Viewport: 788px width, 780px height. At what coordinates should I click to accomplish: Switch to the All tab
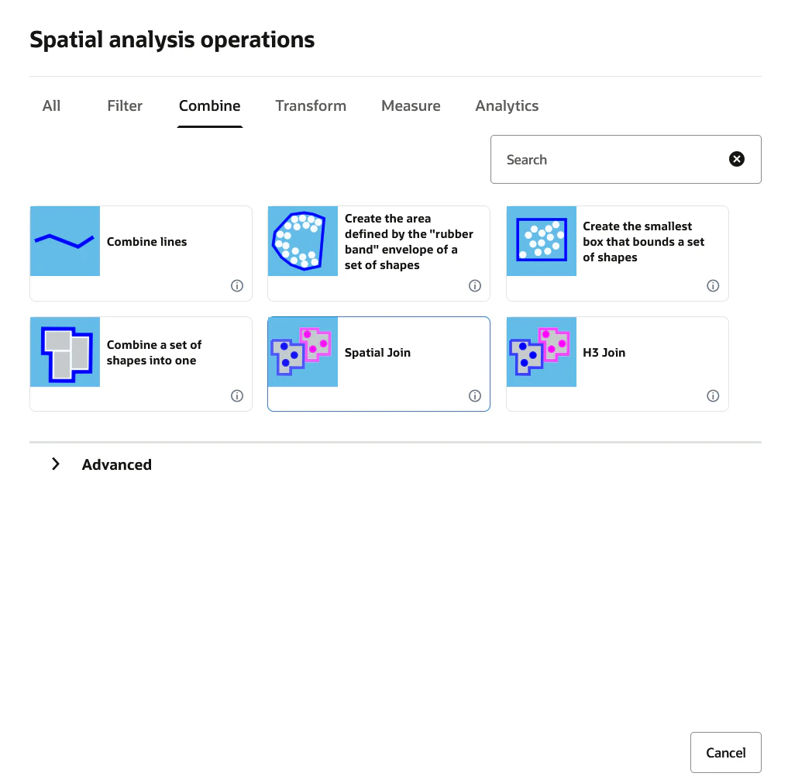click(51, 105)
